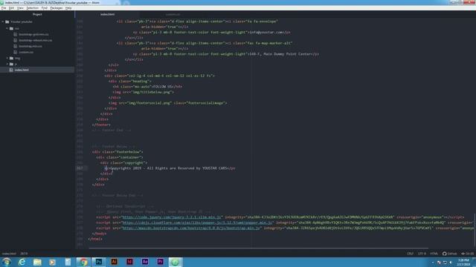Click the volume icon in the system tray

click(451, 263)
